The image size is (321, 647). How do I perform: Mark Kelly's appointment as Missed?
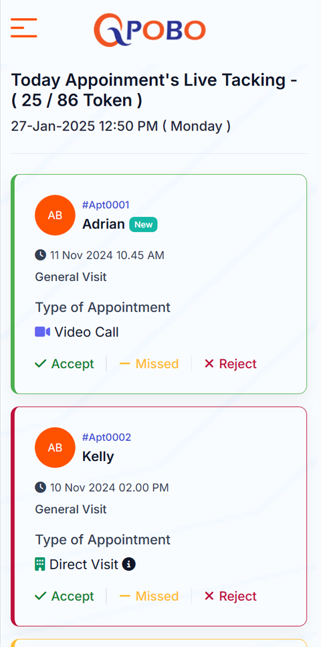pos(149,596)
